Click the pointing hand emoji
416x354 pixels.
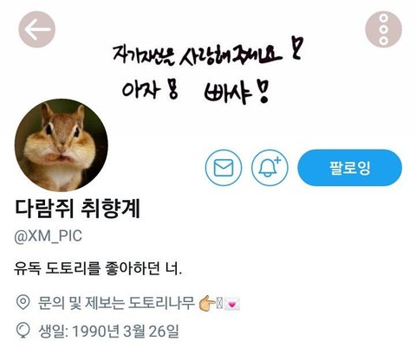click(x=207, y=304)
